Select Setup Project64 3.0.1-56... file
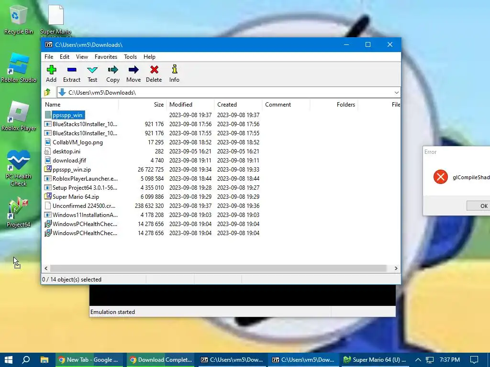The image size is (490, 367). pyautogui.click(x=152, y=187)
